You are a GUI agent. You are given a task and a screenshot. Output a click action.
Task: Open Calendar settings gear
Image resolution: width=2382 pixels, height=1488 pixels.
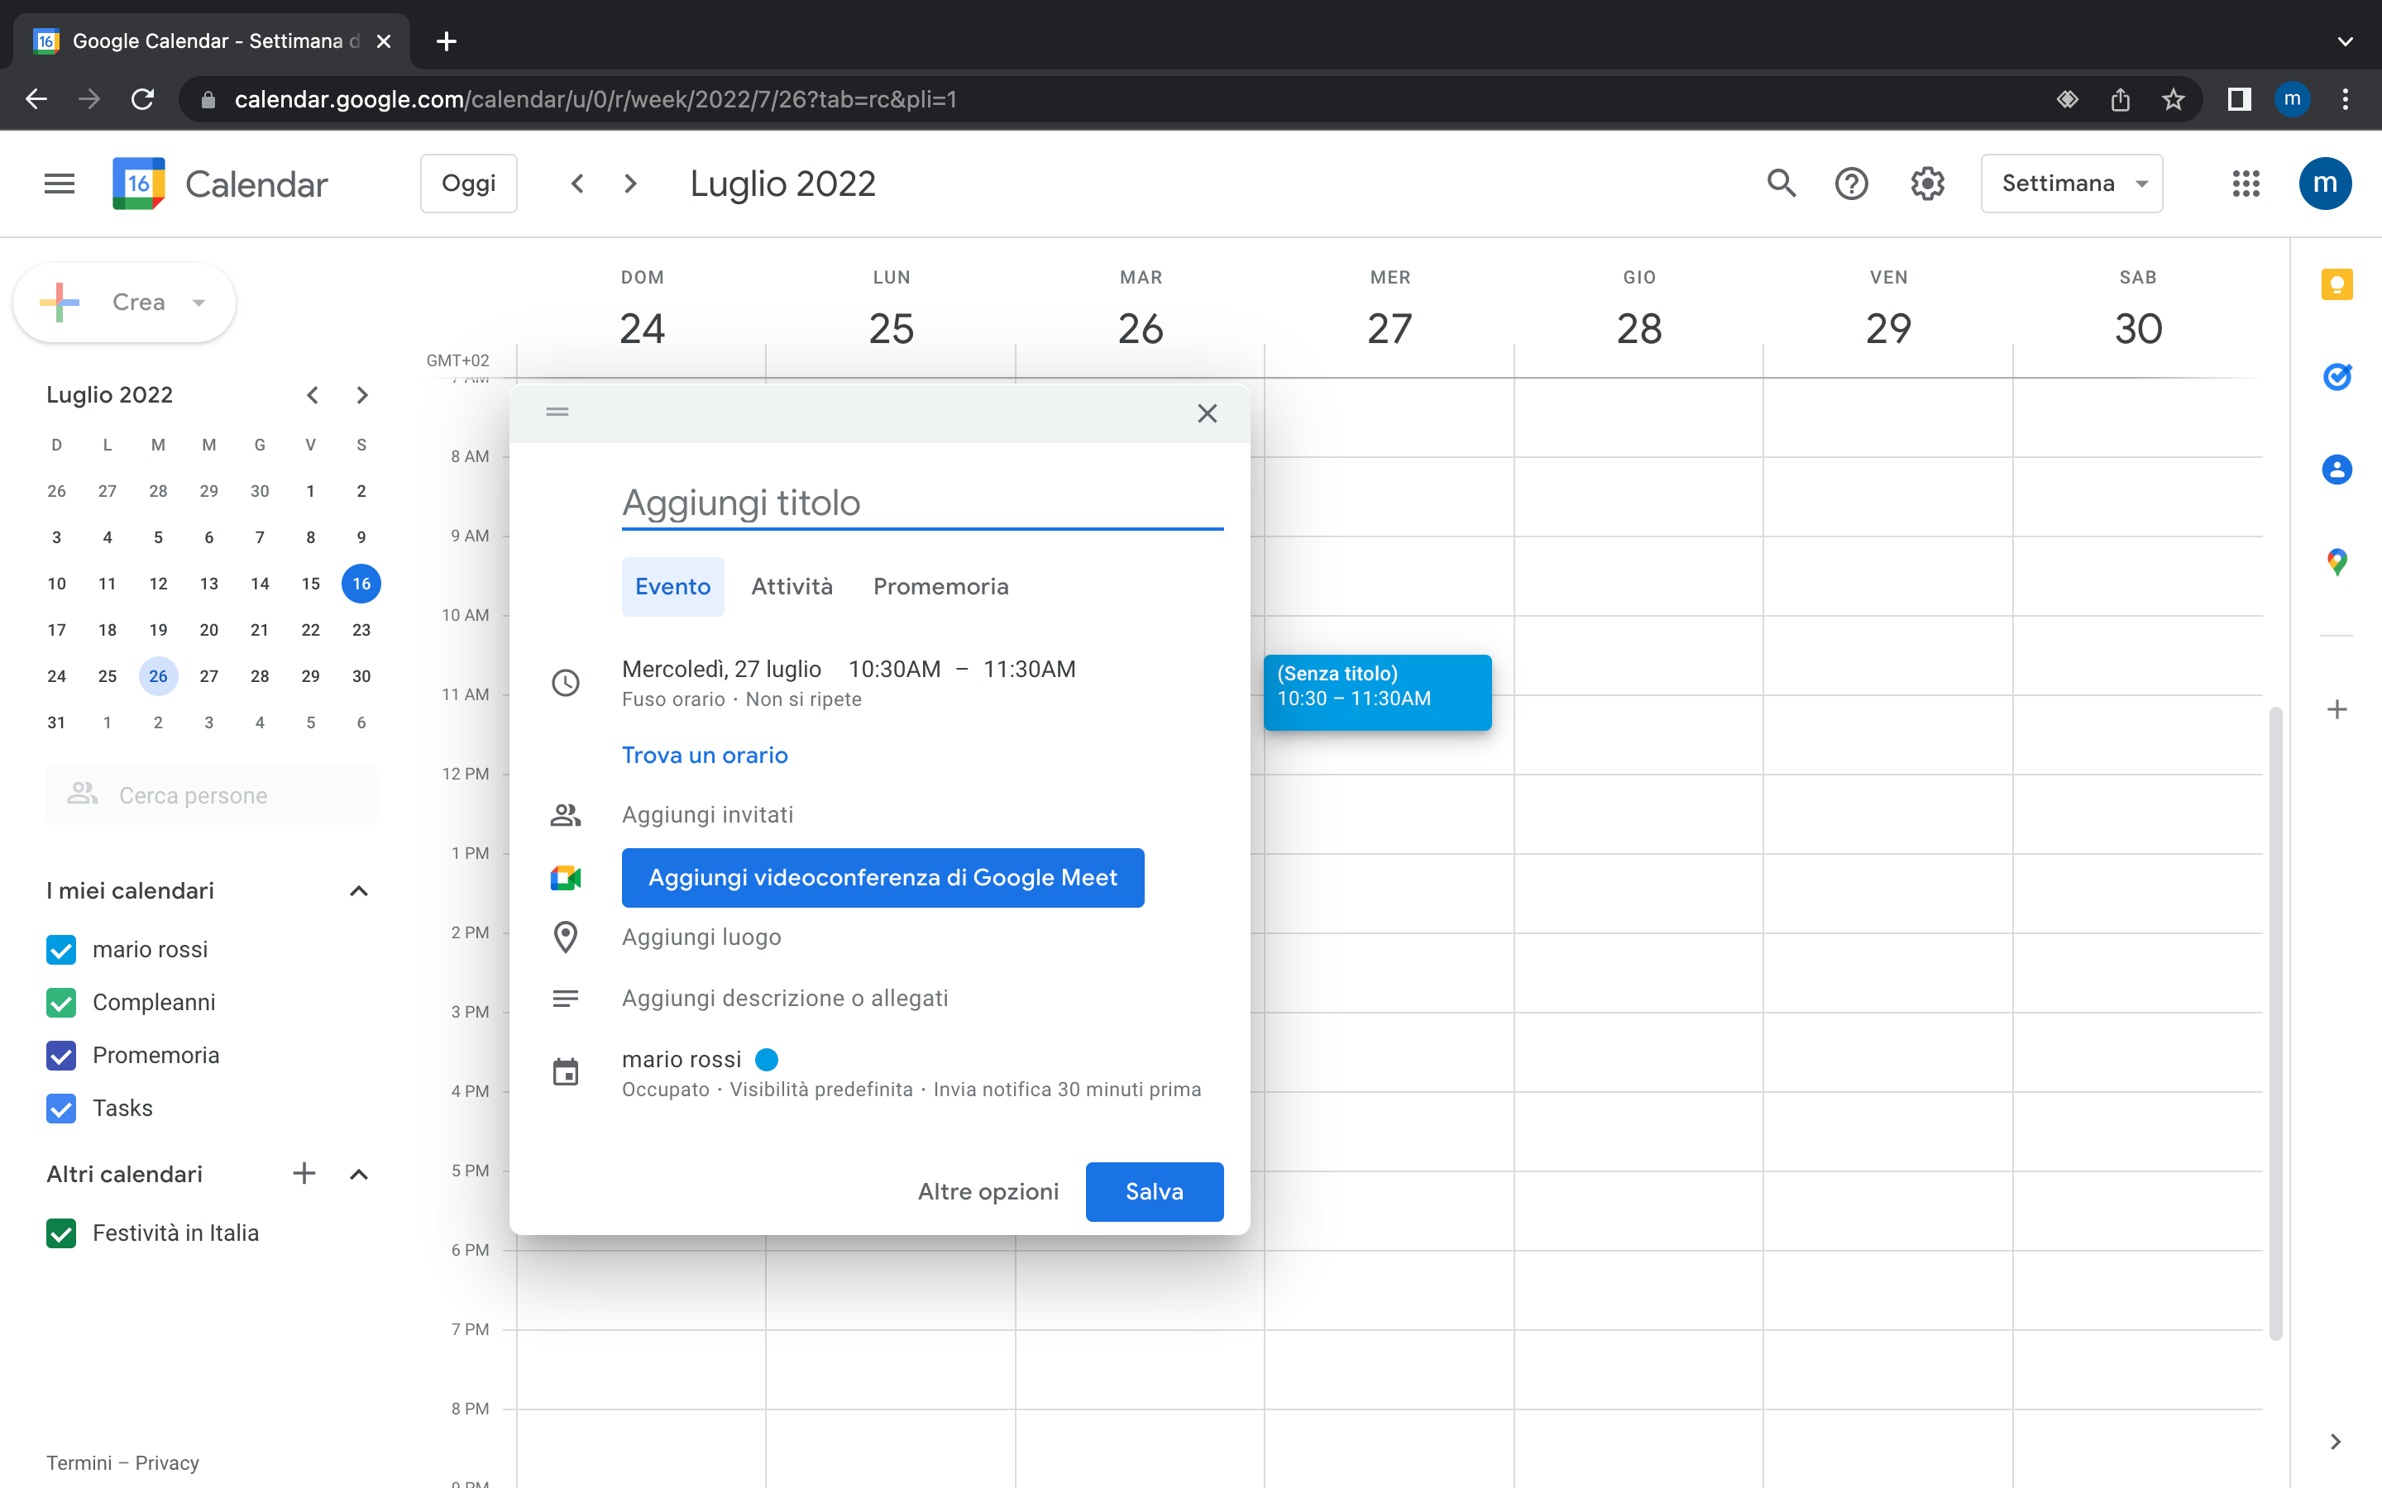point(1926,183)
